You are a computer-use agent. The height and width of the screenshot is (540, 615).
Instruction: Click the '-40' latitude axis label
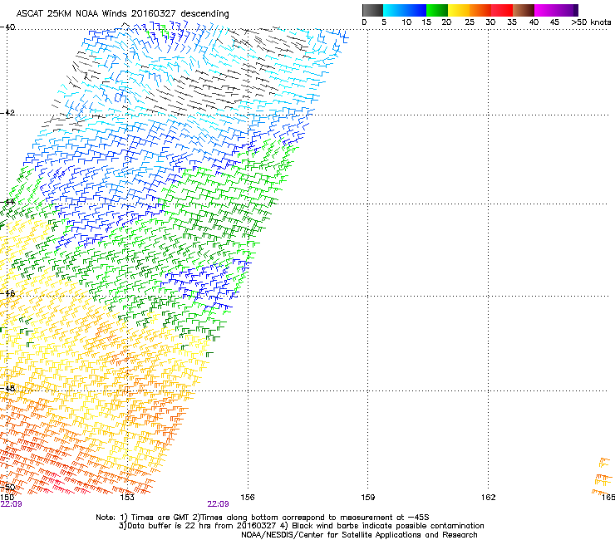click(x=7, y=27)
